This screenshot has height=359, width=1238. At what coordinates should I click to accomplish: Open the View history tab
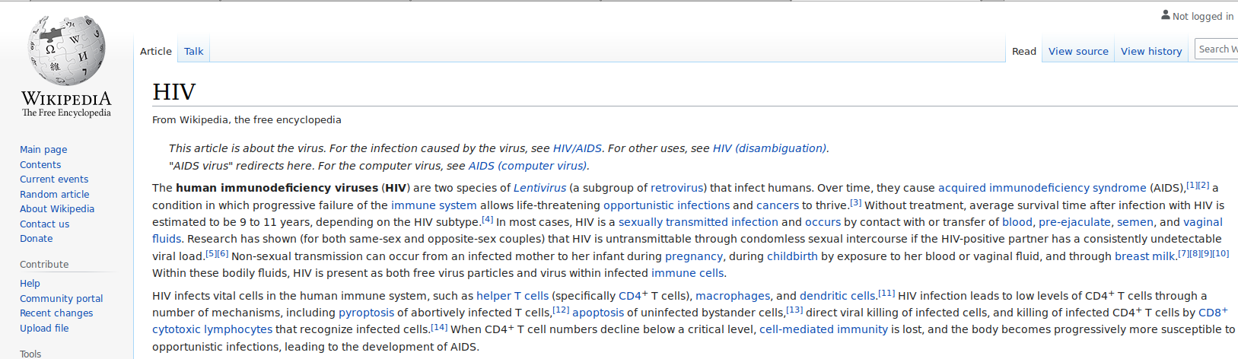[1151, 51]
